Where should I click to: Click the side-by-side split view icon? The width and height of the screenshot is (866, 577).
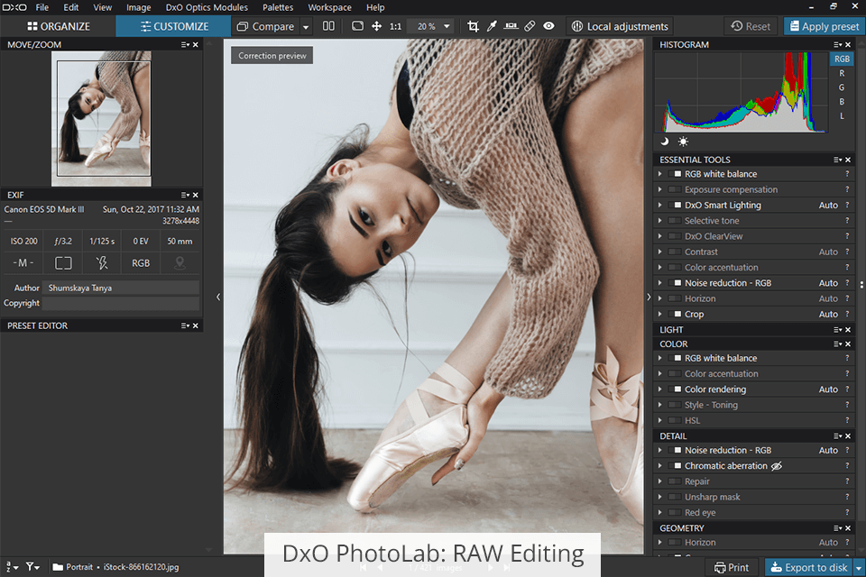coord(328,26)
